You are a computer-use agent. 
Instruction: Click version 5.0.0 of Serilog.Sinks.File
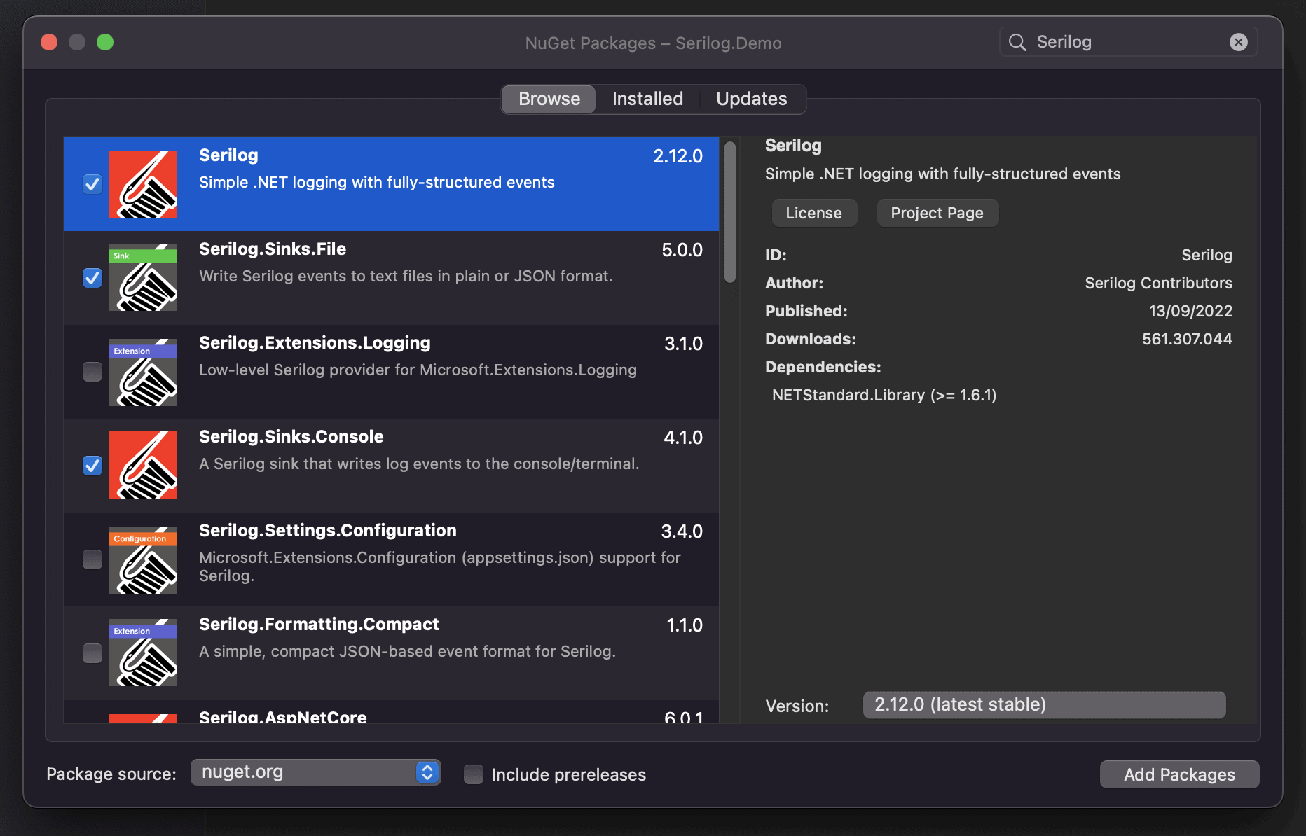pos(682,250)
